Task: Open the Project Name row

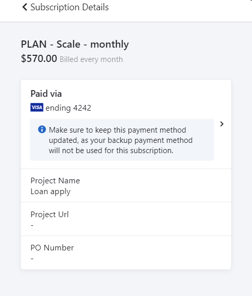Action: pyautogui.click(x=126, y=185)
